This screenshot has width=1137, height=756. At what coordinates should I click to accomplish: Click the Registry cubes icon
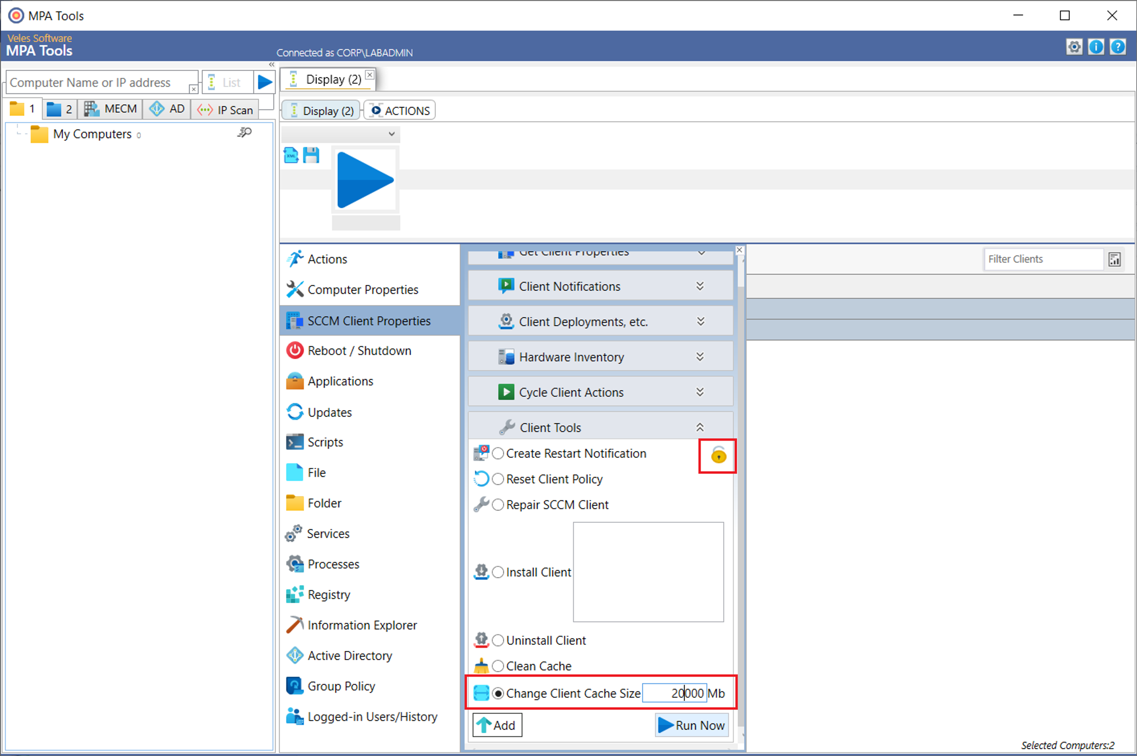(x=294, y=595)
